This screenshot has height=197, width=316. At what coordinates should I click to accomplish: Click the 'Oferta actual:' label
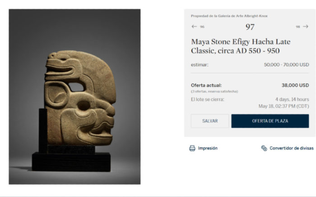pyautogui.click(x=206, y=85)
